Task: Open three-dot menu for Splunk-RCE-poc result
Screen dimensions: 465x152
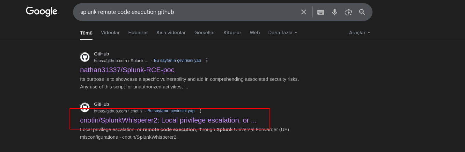Action: pos(207,60)
